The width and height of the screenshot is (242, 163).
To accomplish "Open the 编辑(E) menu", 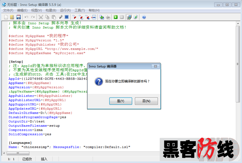I will (22, 10).
